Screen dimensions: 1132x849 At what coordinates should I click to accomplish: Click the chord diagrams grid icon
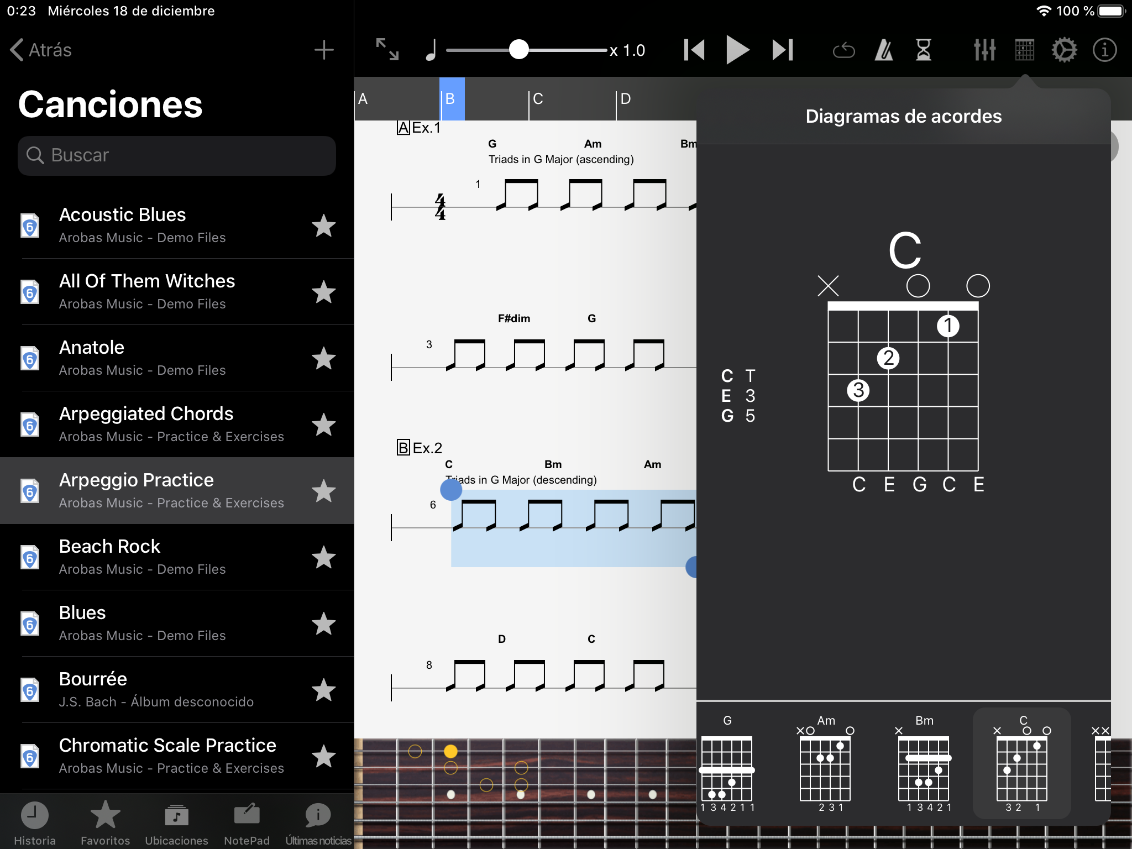(1024, 50)
